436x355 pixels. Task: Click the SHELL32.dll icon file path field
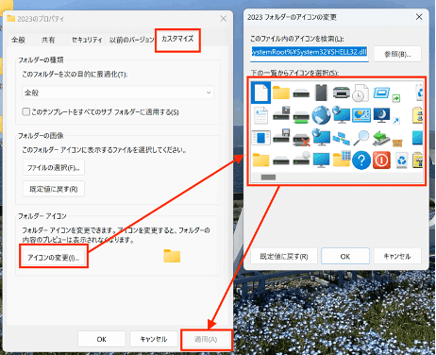[x=310, y=53]
